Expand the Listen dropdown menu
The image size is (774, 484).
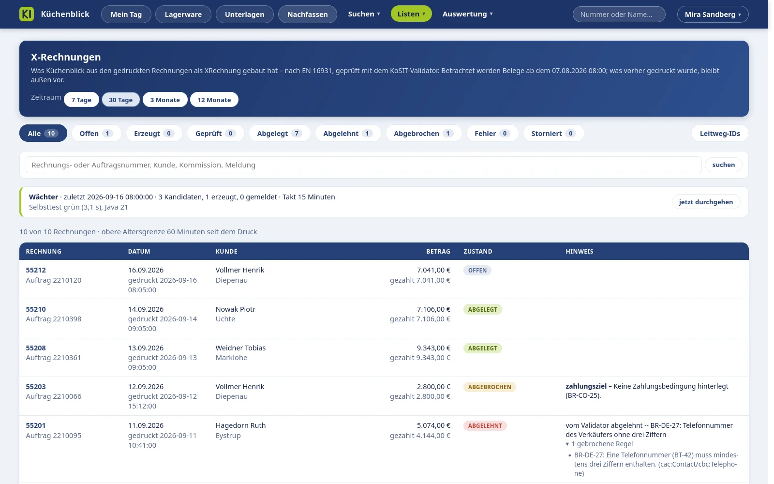[x=411, y=14]
